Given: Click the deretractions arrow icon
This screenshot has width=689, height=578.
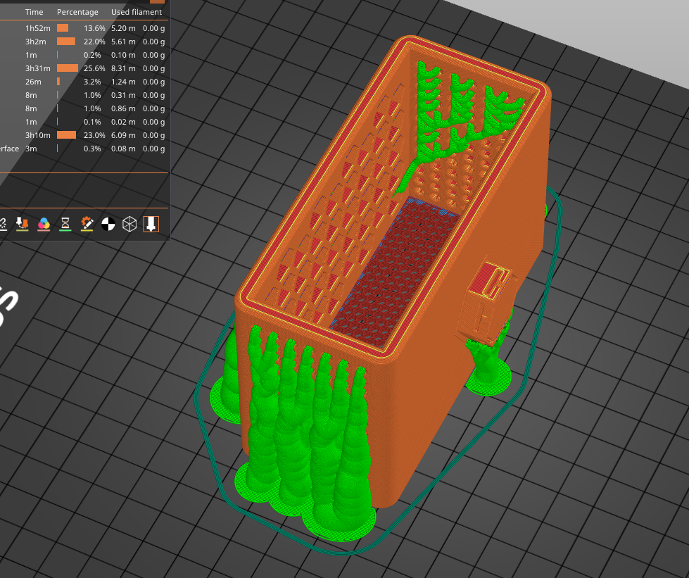Looking at the screenshot, I should point(22,224).
